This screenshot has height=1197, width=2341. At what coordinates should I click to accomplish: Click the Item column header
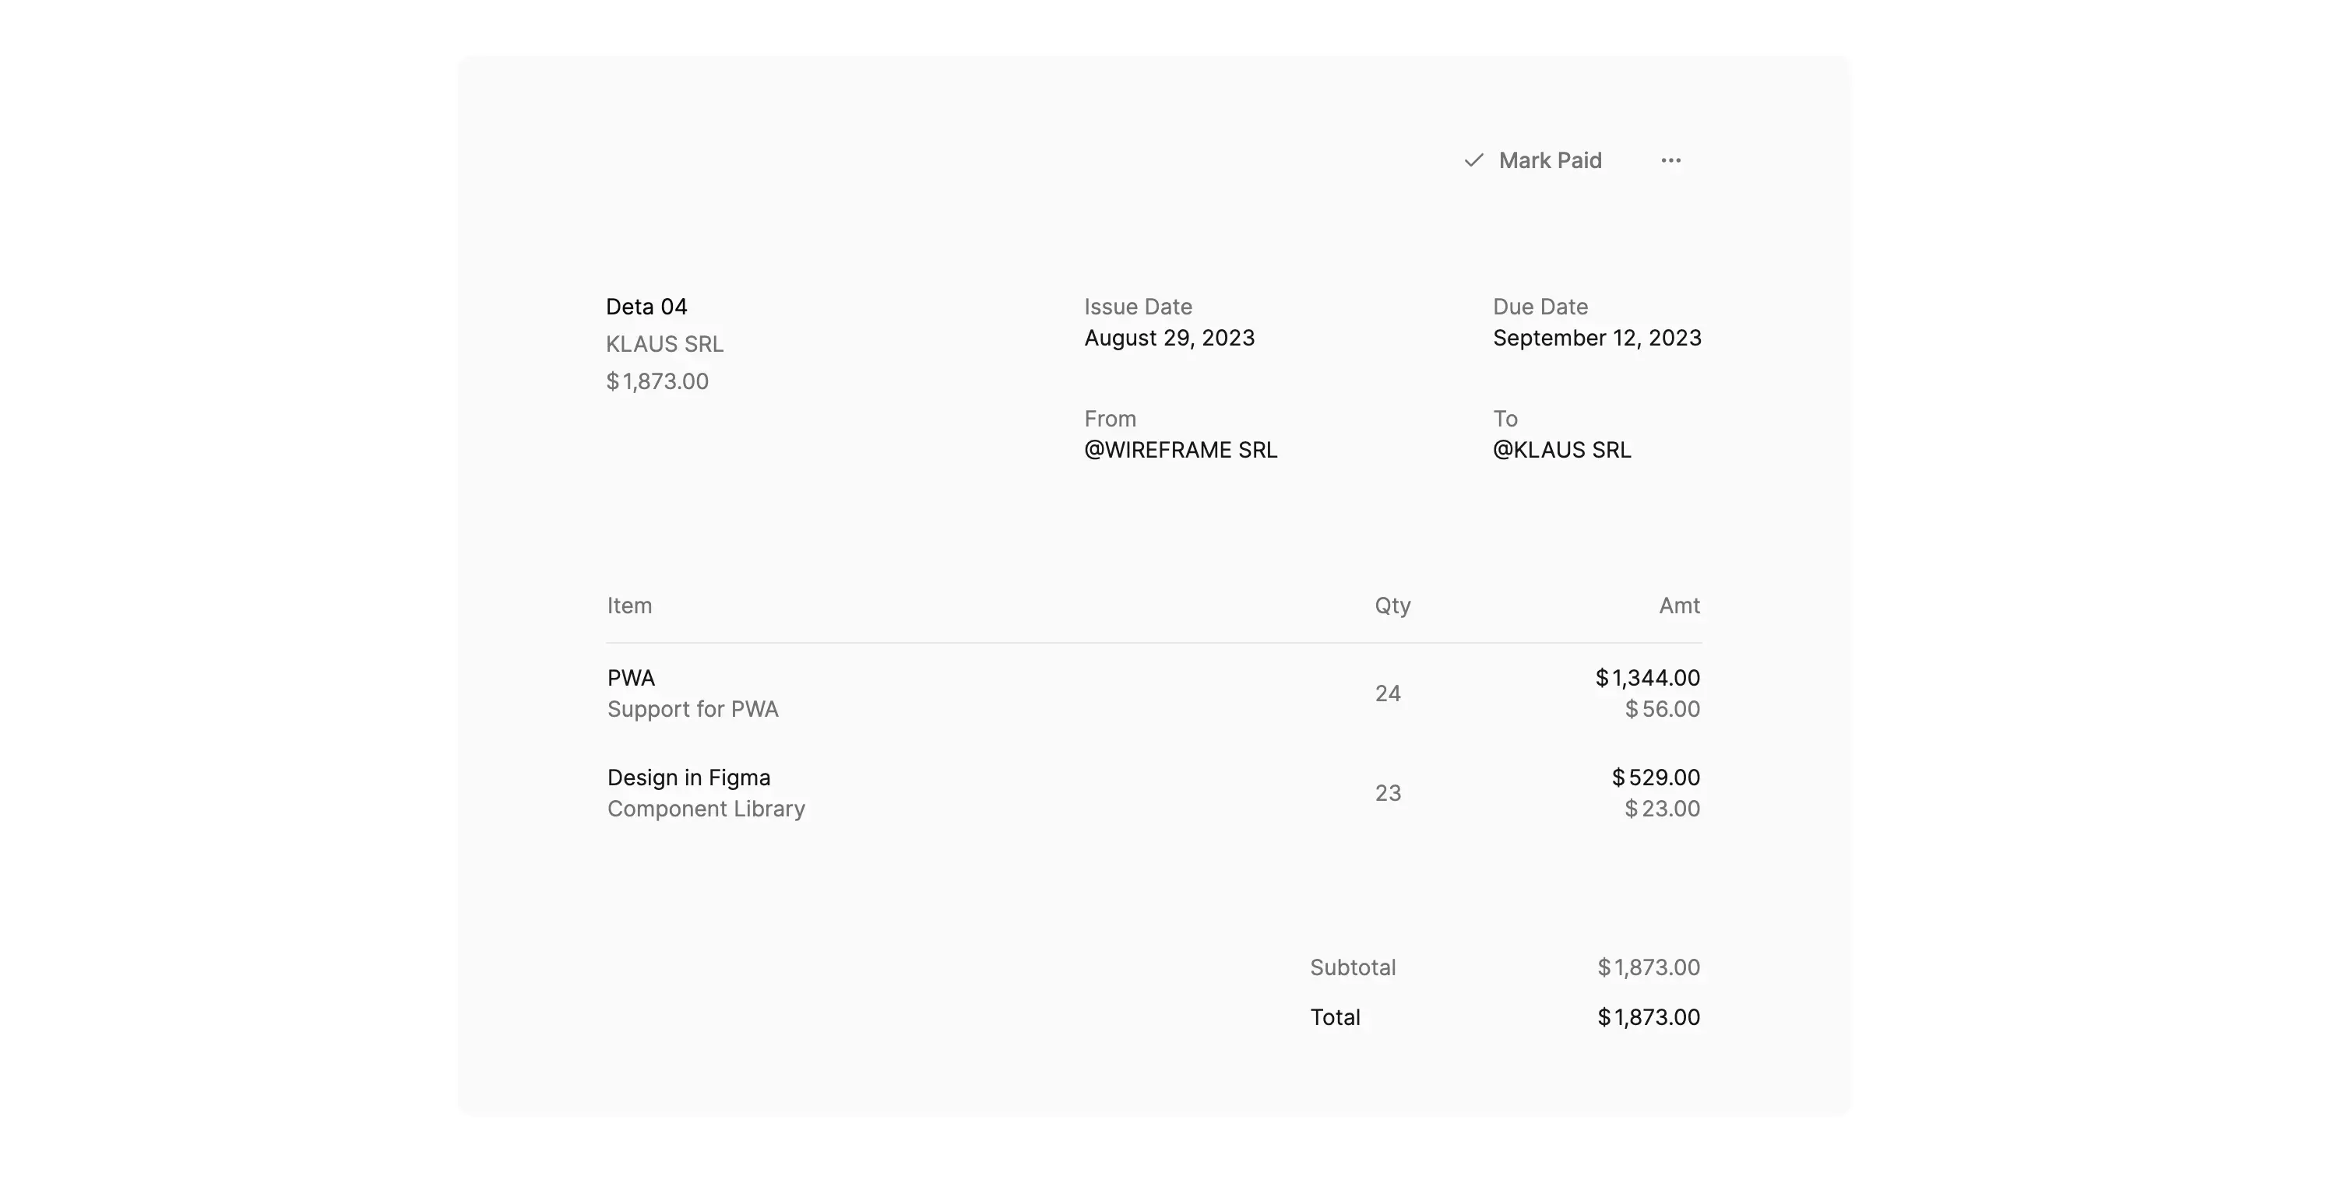629,606
